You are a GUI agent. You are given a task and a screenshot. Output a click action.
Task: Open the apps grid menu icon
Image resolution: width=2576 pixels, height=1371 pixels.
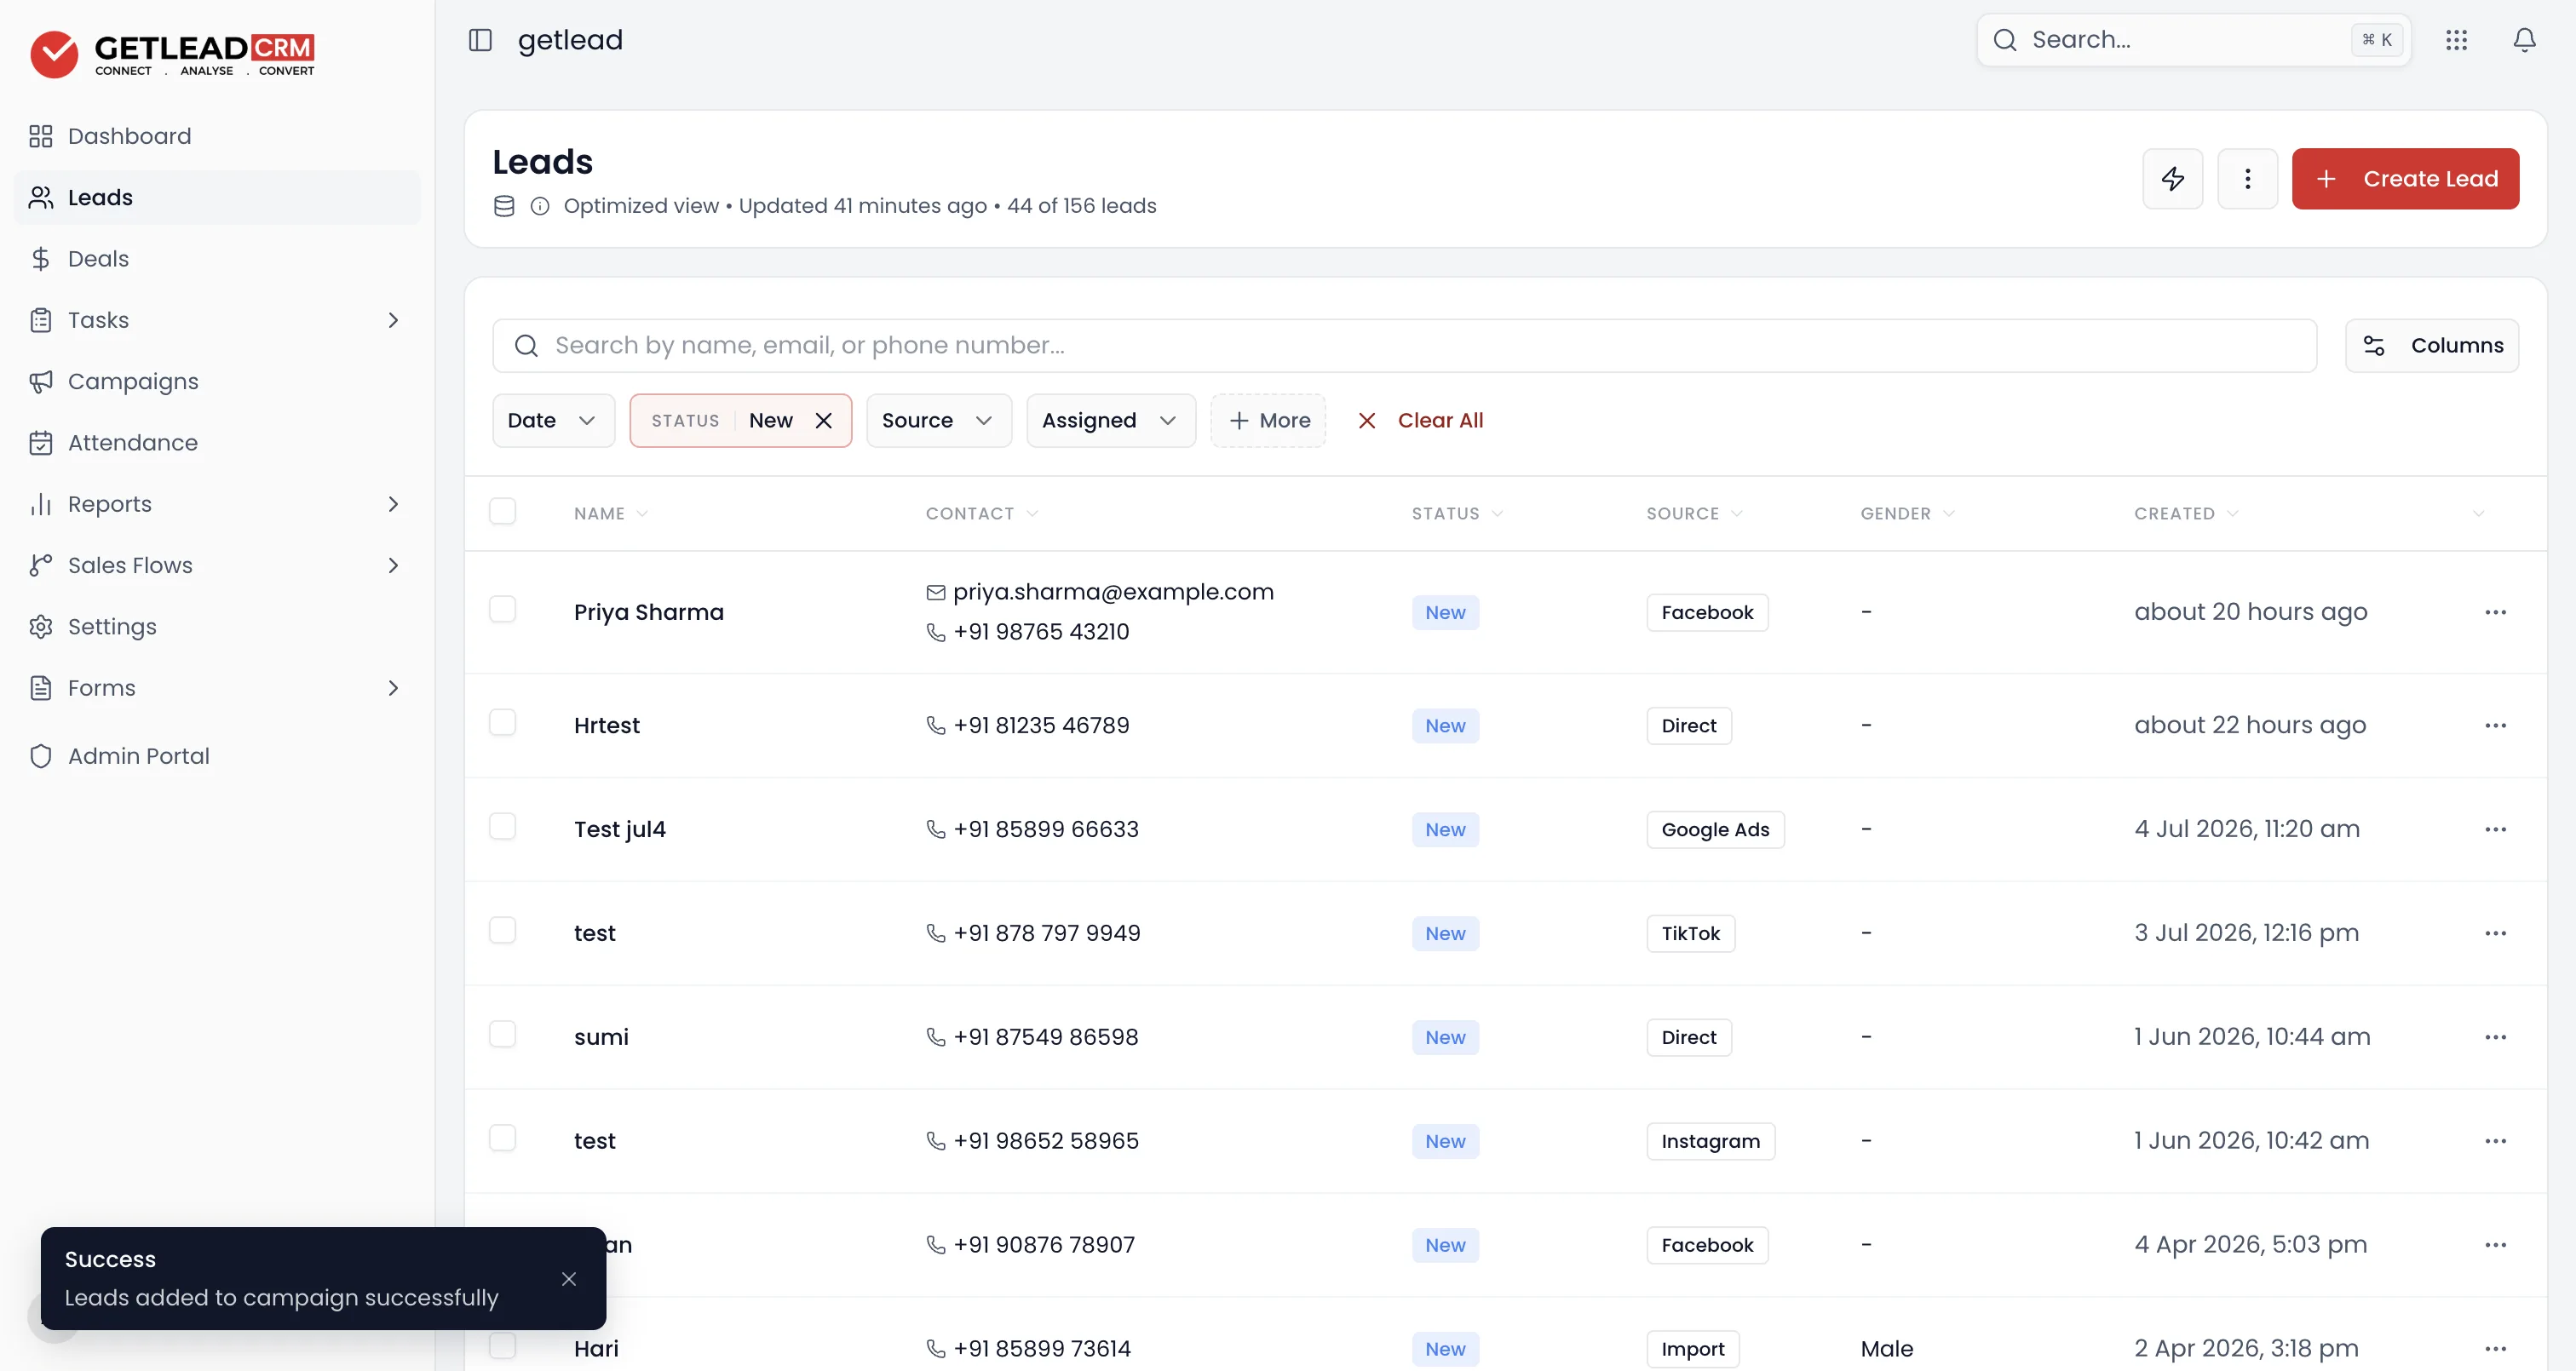point(2457,40)
